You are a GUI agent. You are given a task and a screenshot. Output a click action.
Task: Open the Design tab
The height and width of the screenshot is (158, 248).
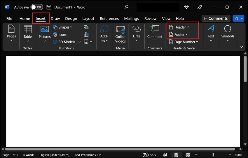(x=71, y=19)
